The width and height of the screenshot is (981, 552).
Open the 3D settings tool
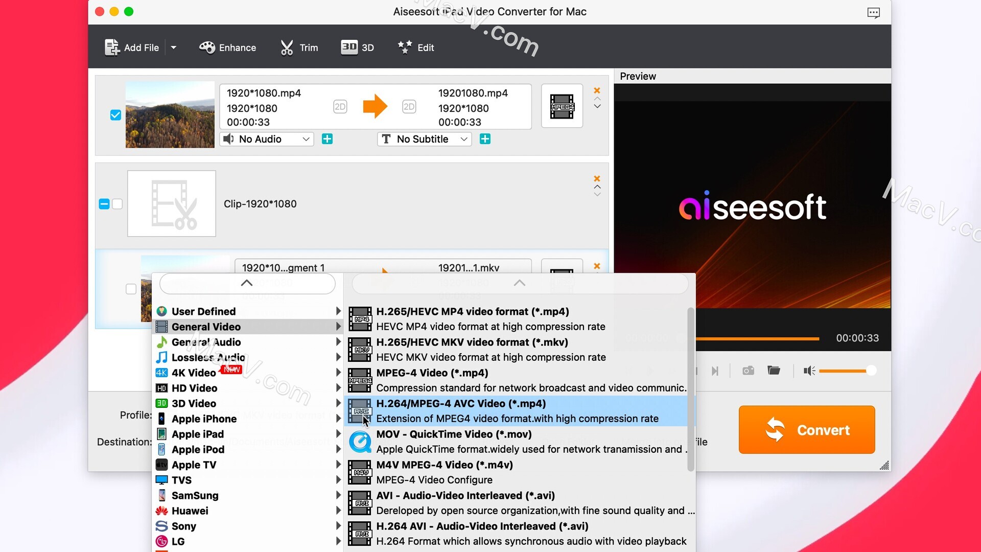[357, 48]
